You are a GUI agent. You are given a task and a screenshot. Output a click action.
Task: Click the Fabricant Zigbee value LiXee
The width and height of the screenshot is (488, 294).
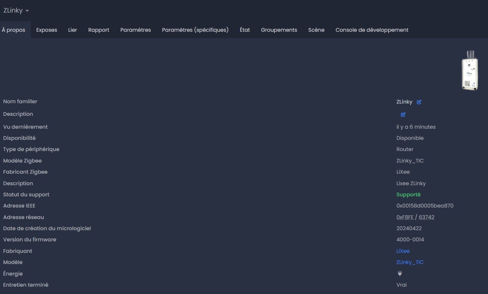pyautogui.click(x=403, y=172)
